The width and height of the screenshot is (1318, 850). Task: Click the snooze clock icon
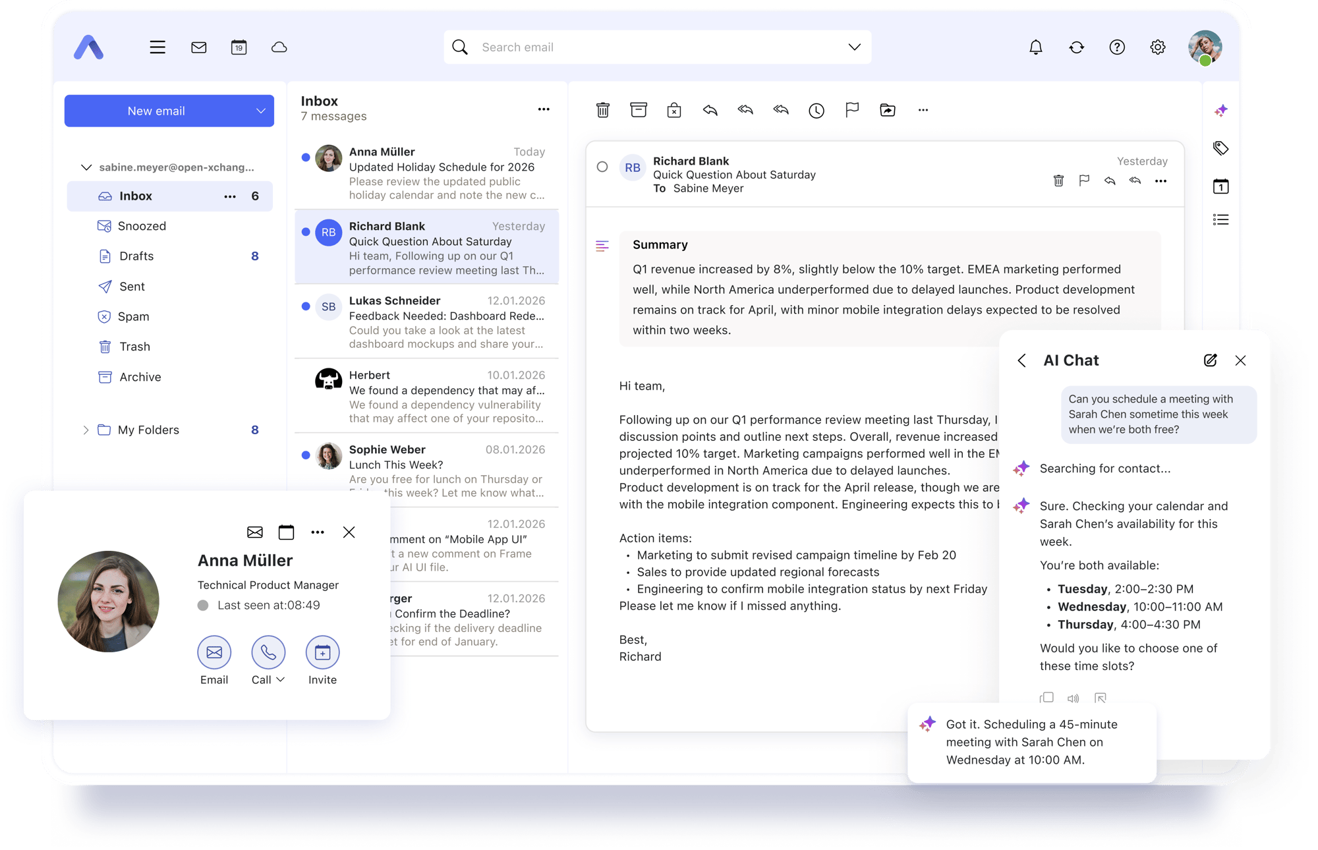point(816,110)
